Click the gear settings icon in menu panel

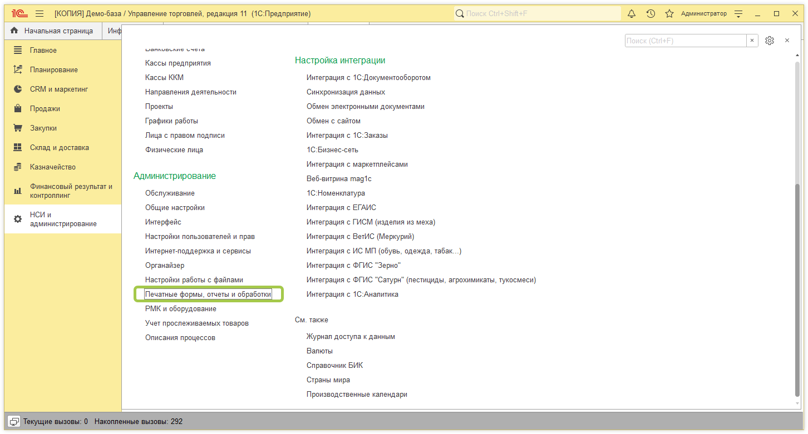(x=770, y=41)
